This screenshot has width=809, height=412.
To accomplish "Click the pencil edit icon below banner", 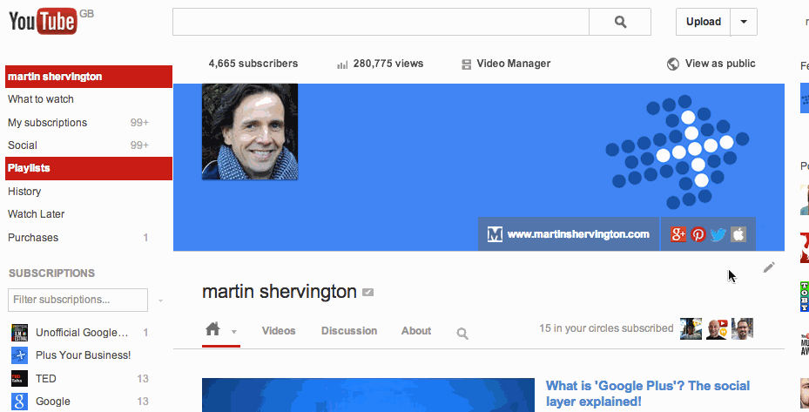I will point(769,267).
